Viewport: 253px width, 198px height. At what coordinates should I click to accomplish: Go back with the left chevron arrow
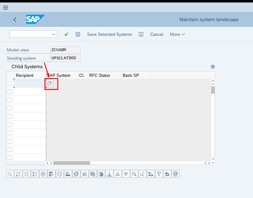(x=15, y=20)
